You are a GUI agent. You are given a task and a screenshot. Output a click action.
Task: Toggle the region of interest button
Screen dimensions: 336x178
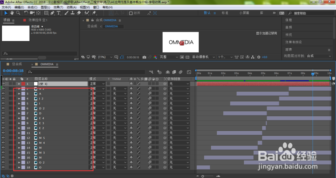pyautogui.click(x=182, y=57)
